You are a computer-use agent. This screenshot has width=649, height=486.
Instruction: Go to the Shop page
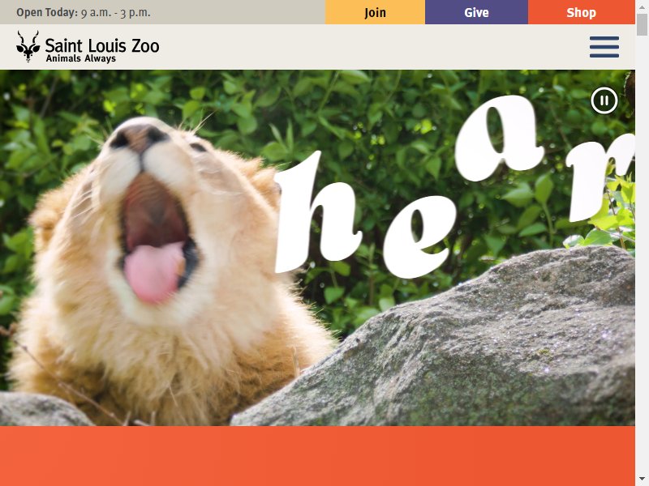point(581,12)
